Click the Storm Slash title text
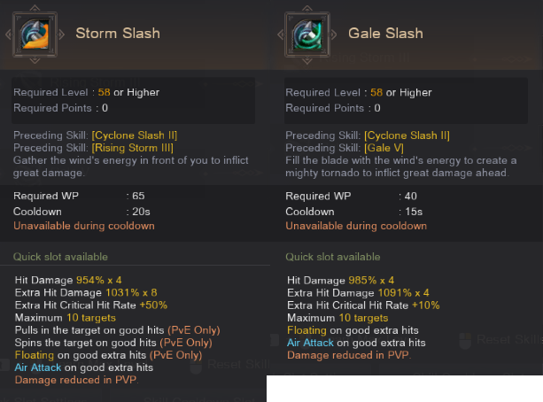Screen dimensions: 543x402 [118, 34]
